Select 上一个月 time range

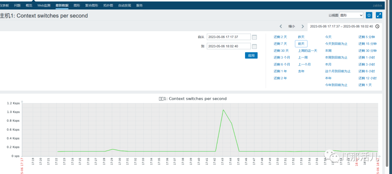304,64
